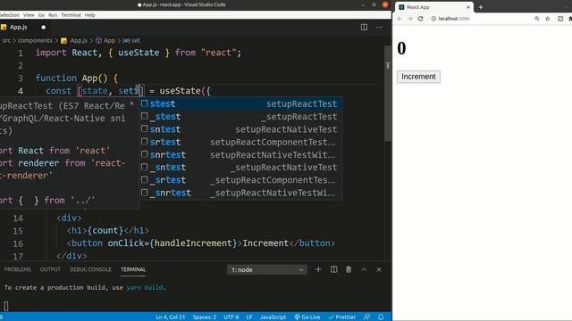The height and width of the screenshot is (321, 572).
Task: Open the Run menu
Action: (53, 15)
